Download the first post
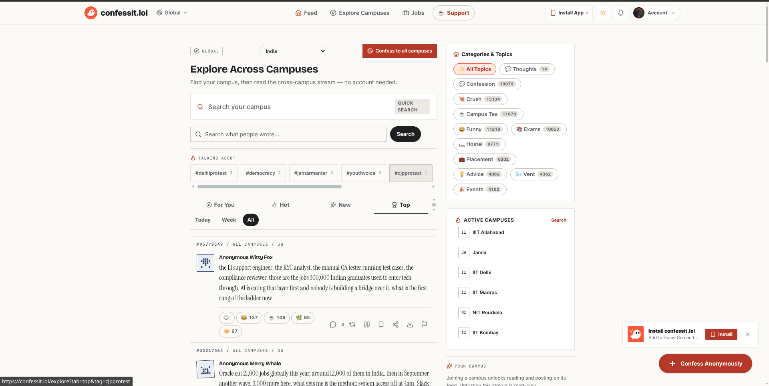Screen dimensions: 769x386 410,325
